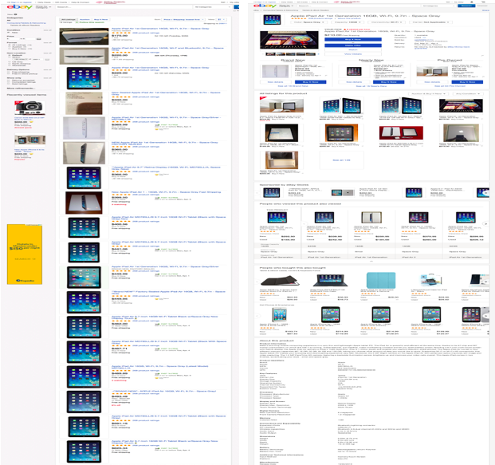Click star rating of first search result
Image resolution: width=495 pixels, height=465 pixels.
click(121, 33)
